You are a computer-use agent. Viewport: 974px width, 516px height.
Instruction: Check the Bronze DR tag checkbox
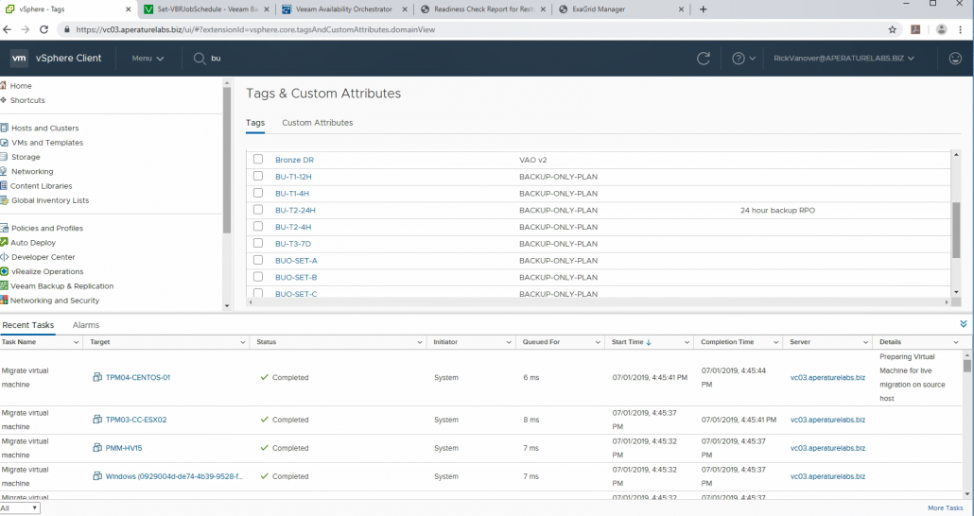click(x=258, y=160)
